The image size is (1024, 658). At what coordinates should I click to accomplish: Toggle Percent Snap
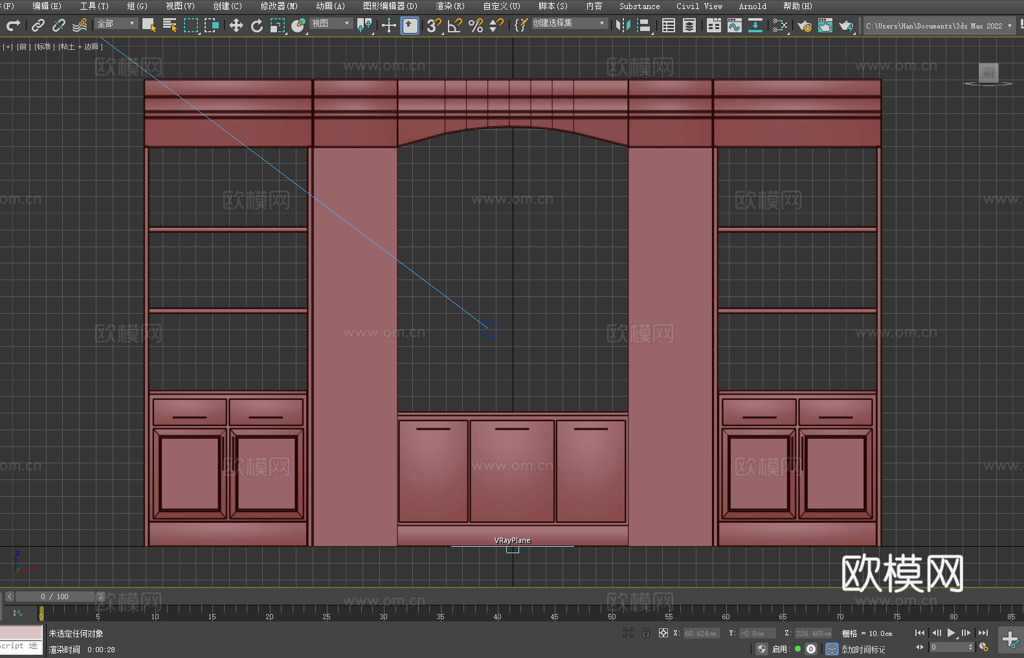pyautogui.click(x=476, y=25)
